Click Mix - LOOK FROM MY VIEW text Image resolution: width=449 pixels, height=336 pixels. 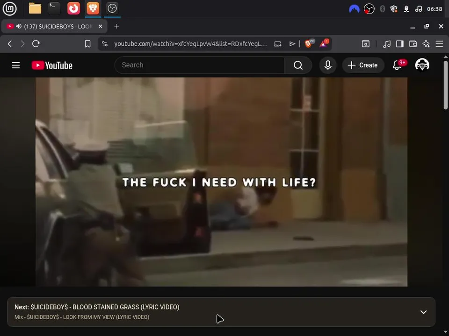tap(81, 317)
